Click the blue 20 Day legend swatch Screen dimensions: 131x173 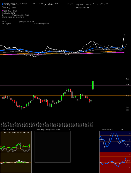click(x=3, y=4)
